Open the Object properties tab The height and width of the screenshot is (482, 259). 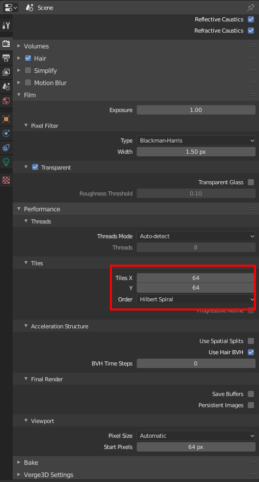coord(6,119)
